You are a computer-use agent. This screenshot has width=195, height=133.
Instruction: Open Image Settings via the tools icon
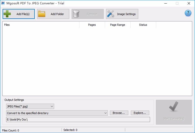(110, 14)
